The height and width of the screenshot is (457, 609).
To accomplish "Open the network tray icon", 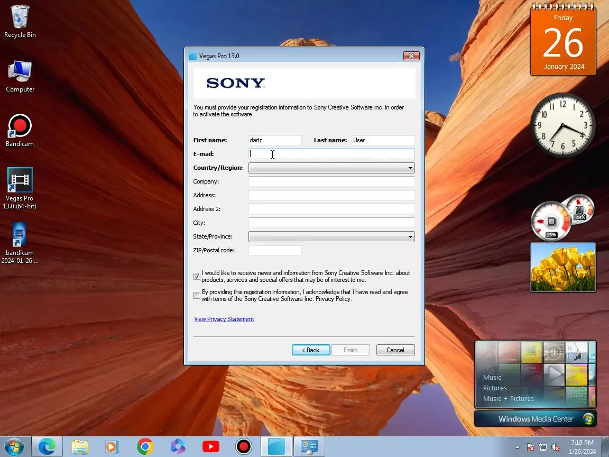I will [543, 447].
